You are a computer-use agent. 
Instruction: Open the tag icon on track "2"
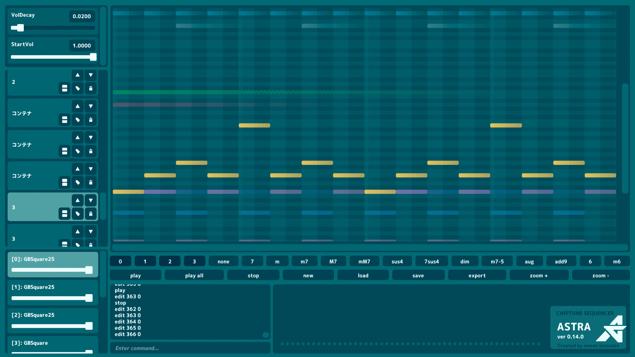pyautogui.click(x=77, y=88)
